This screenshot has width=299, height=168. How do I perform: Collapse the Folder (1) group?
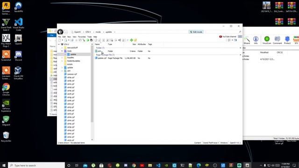[240, 48]
